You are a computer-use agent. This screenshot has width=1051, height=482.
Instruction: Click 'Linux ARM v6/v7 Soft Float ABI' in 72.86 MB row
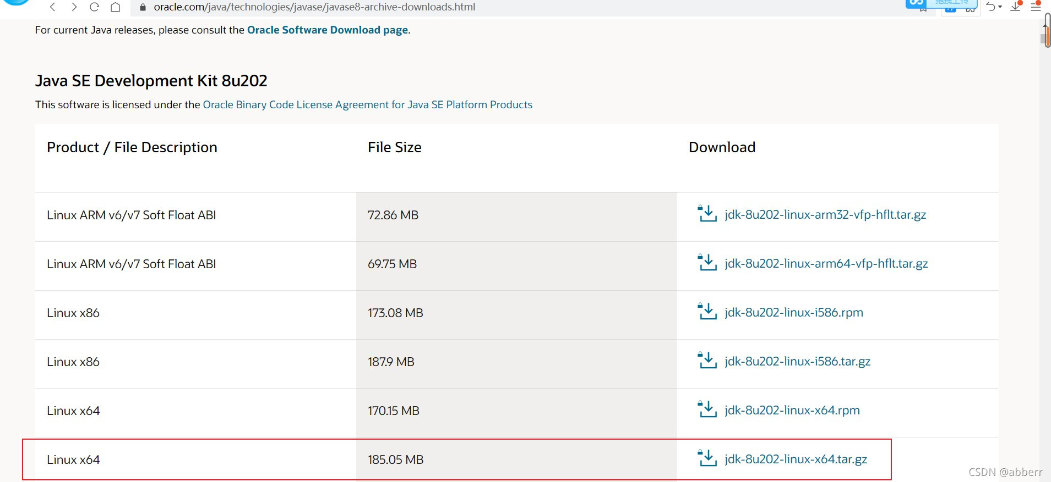pyautogui.click(x=132, y=215)
